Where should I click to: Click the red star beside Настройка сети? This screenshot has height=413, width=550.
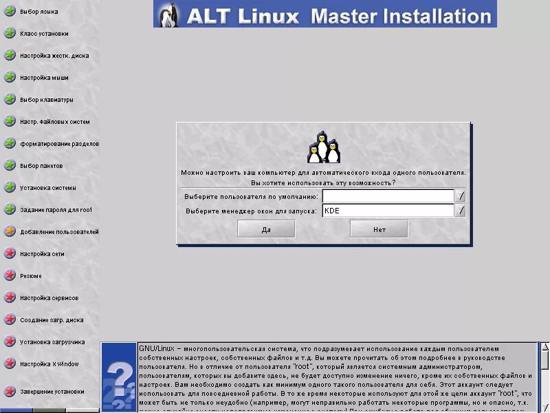coord(10,253)
